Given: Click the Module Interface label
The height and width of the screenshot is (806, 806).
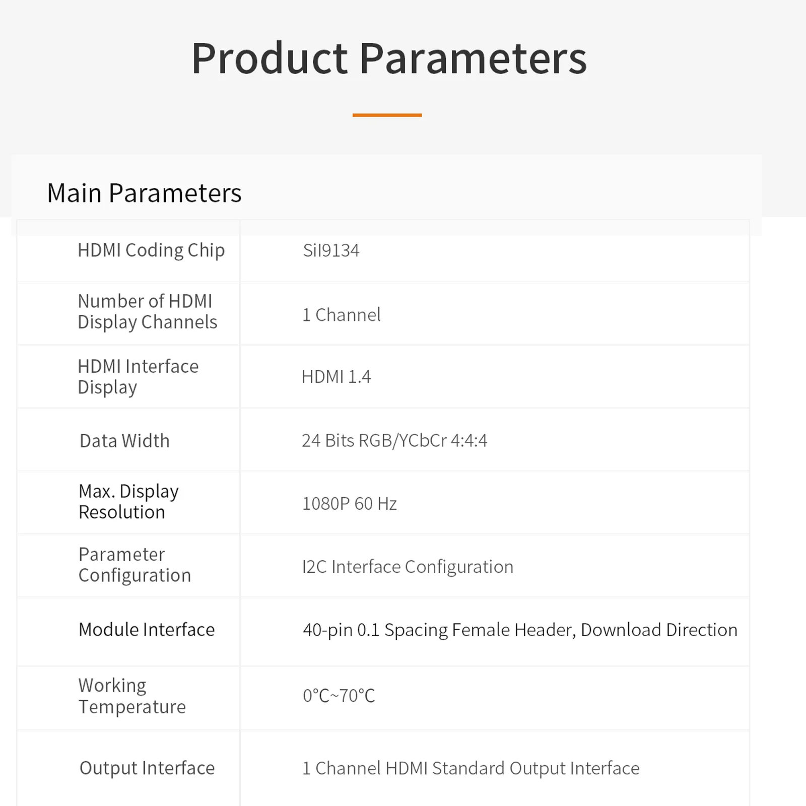Looking at the screenshot, I should click(x=147, y=630).
